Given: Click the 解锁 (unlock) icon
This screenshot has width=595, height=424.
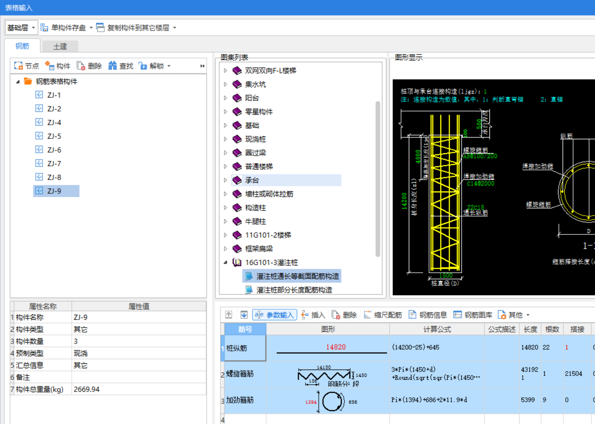Looking at the screenshot, I should 143,66.
